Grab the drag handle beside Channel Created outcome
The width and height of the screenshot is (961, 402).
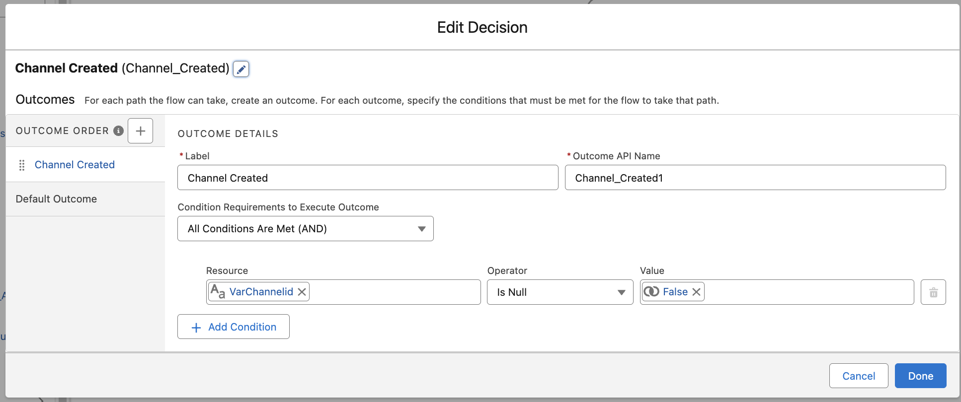22,165
